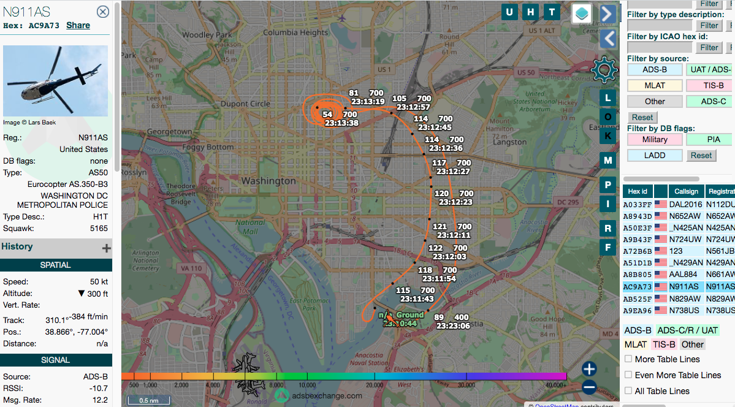Screen dimensions: 735x407
Task: Check the All Table Lines box
Action: [x=628, y=390]
